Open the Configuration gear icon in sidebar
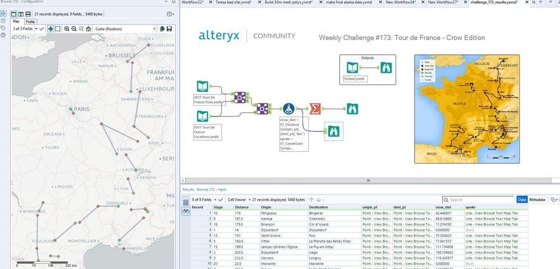The width and height of the screenshot is (560, 269). pos(3,13)
